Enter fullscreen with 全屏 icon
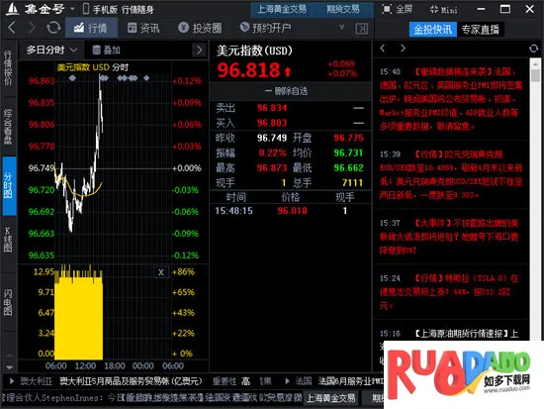The image size is (544, 409). pos(397,9)
